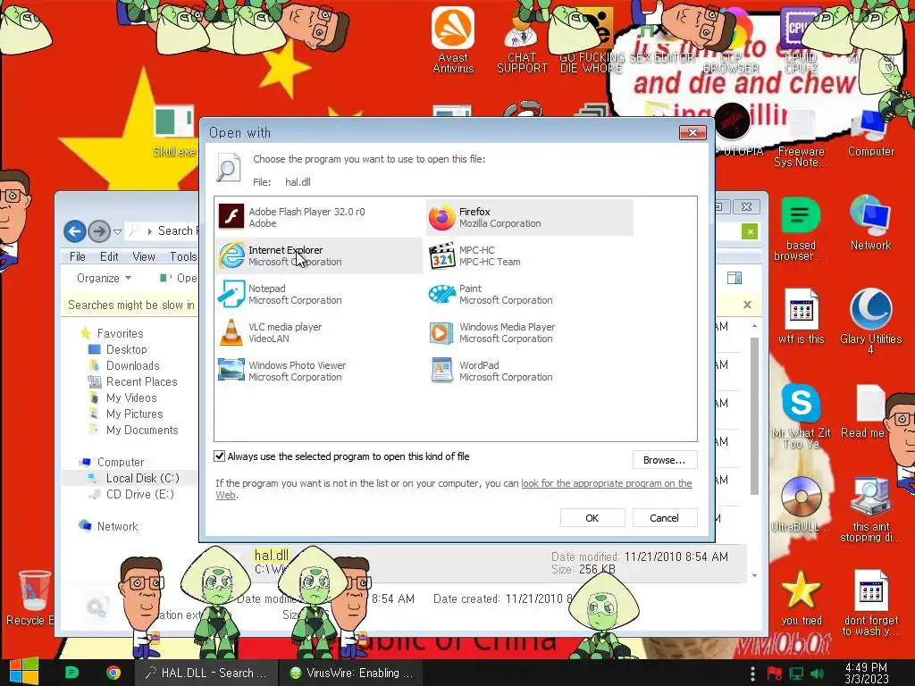
Task: Open the Computer desktop icon
Action: pos(870,133)
